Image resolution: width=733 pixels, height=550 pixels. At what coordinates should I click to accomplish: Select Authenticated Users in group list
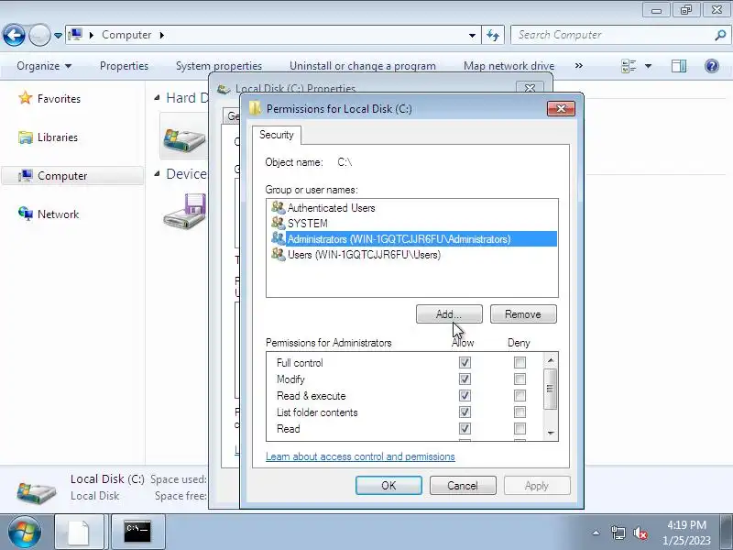pyautogui.click(x=331, y=208)
